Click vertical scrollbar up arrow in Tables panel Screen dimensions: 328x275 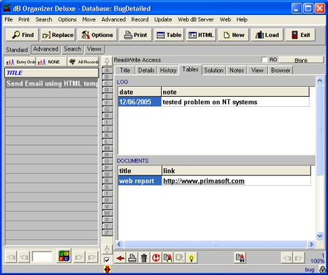[x=319, y=81]
